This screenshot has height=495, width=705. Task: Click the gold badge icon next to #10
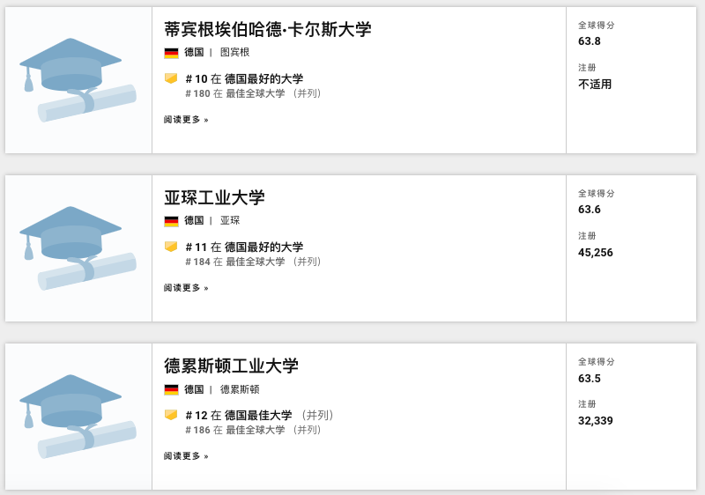pos(171,78)
